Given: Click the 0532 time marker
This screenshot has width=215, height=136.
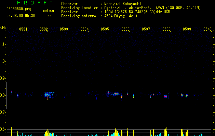Looking at the screenshot, I should click(44, 29).
